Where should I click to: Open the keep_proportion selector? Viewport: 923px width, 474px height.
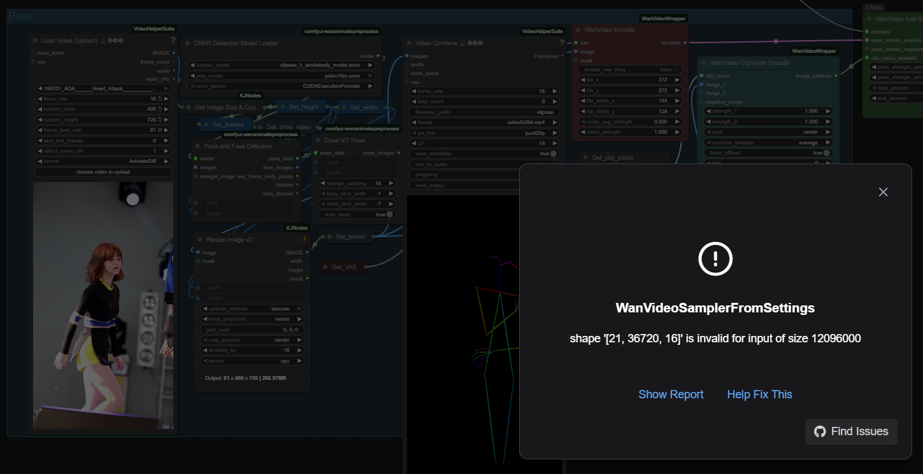pos(252,319)
